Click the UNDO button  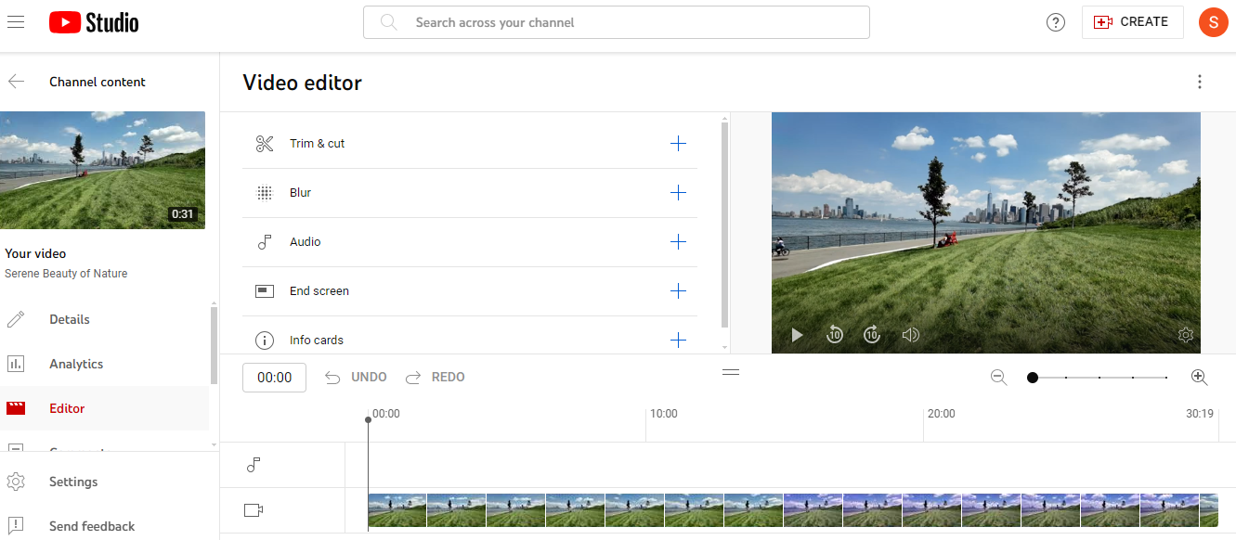[x=356, y=378]
